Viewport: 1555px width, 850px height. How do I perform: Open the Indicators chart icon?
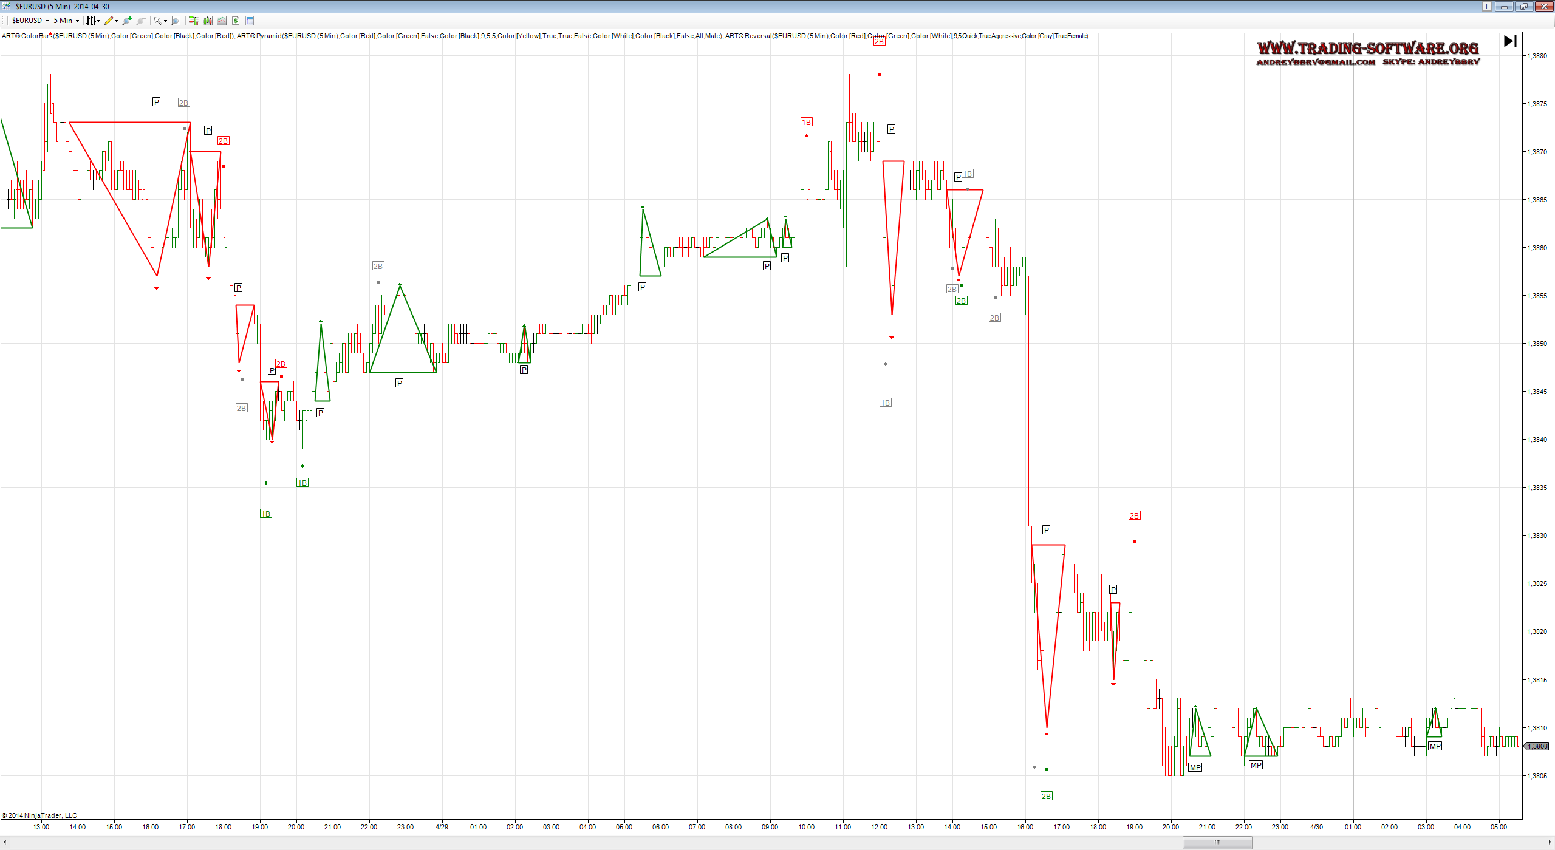click(222, 21)
